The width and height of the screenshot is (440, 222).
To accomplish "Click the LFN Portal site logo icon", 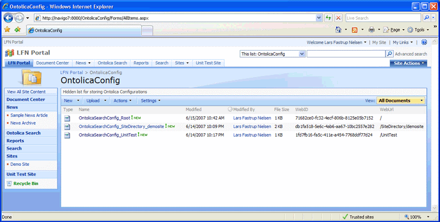I will [9, 53].
